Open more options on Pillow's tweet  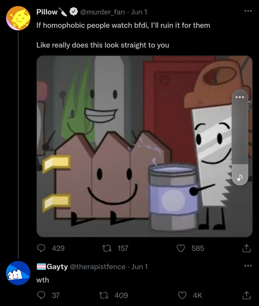click(248, 11)
